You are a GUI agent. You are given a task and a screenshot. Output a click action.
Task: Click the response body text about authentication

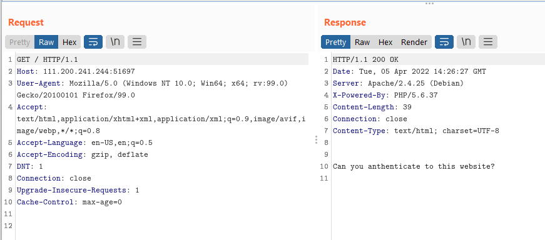tap(414, 166)
